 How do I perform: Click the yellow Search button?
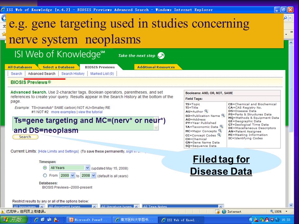[x=25, y=137]
